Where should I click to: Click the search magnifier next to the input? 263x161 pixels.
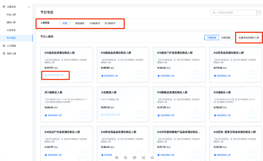click(259, 12)
